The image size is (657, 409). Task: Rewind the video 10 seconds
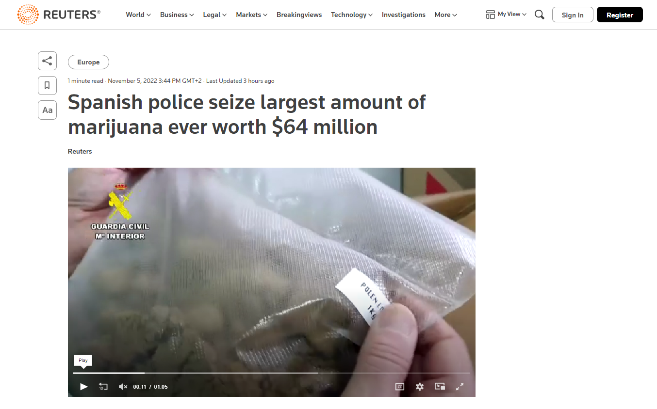(x=103, y=386)
